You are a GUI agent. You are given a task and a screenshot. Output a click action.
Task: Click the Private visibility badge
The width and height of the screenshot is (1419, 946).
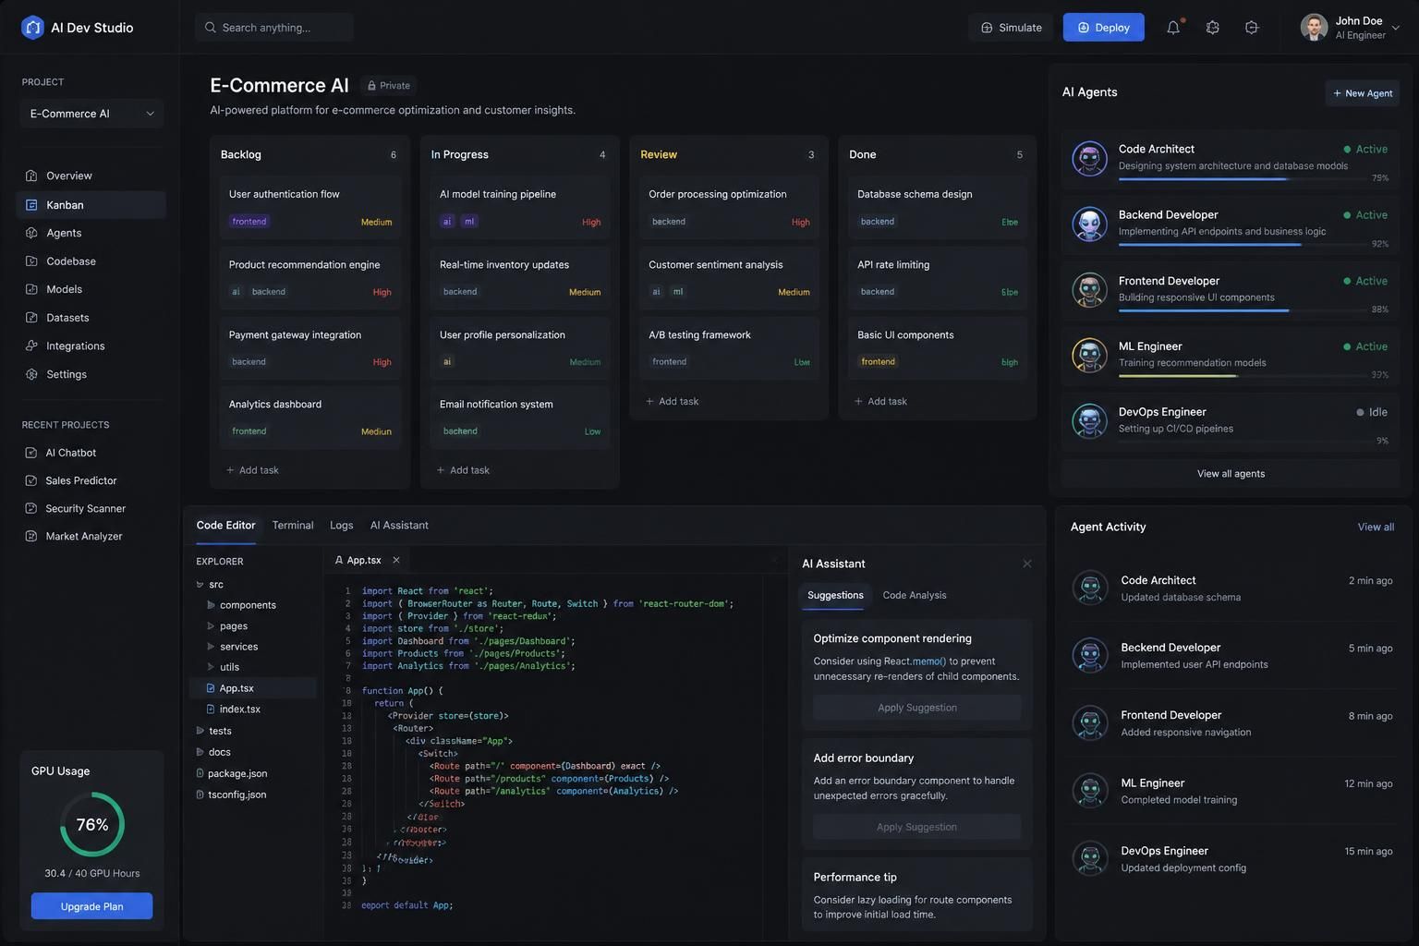point(389,86)
